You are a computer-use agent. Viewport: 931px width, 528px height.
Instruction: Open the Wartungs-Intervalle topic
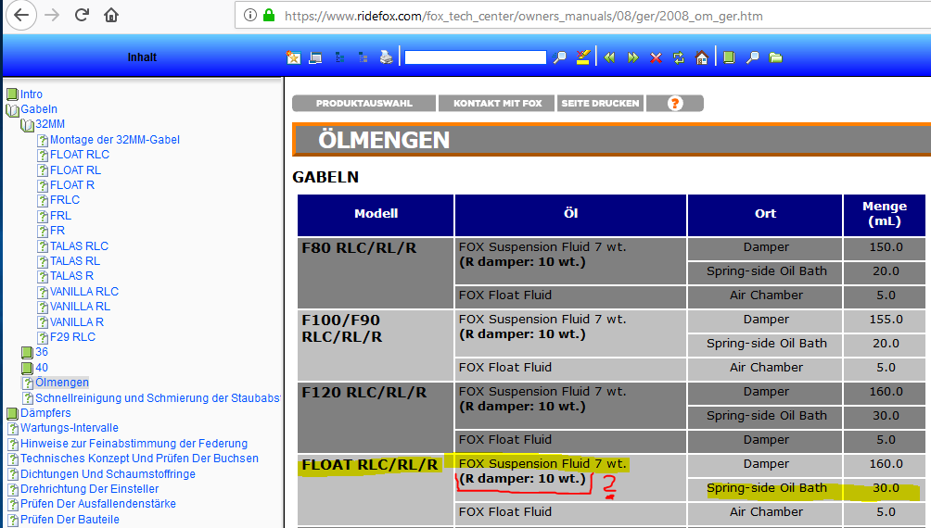pyautogui.click(x=70, y=428)
